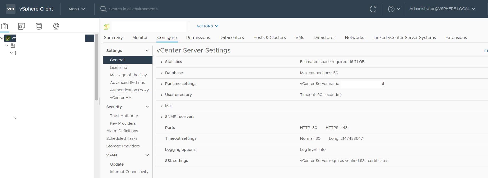The image size is (488, 178).
Task: Collapse the Security section in sidebar
Action: (x=147, y=107)
